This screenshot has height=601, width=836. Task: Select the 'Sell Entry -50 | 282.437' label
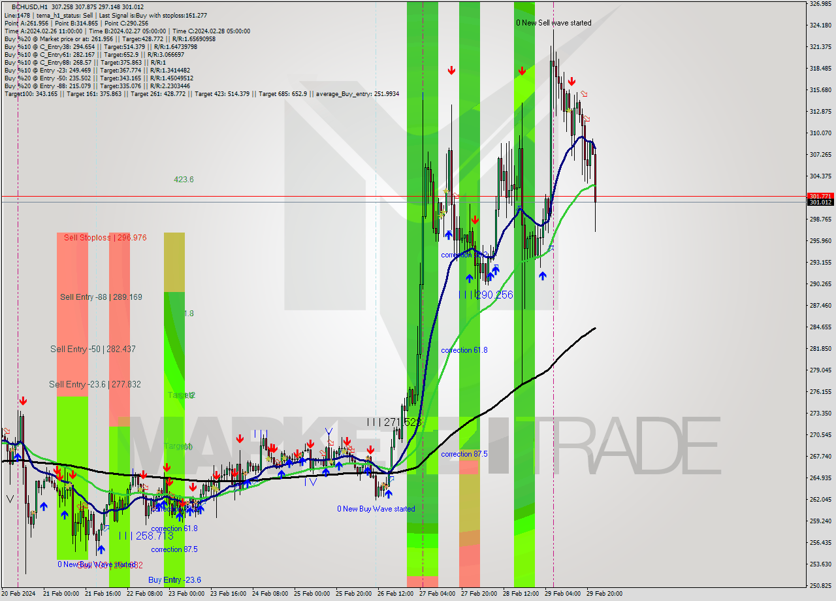[93, 349]
